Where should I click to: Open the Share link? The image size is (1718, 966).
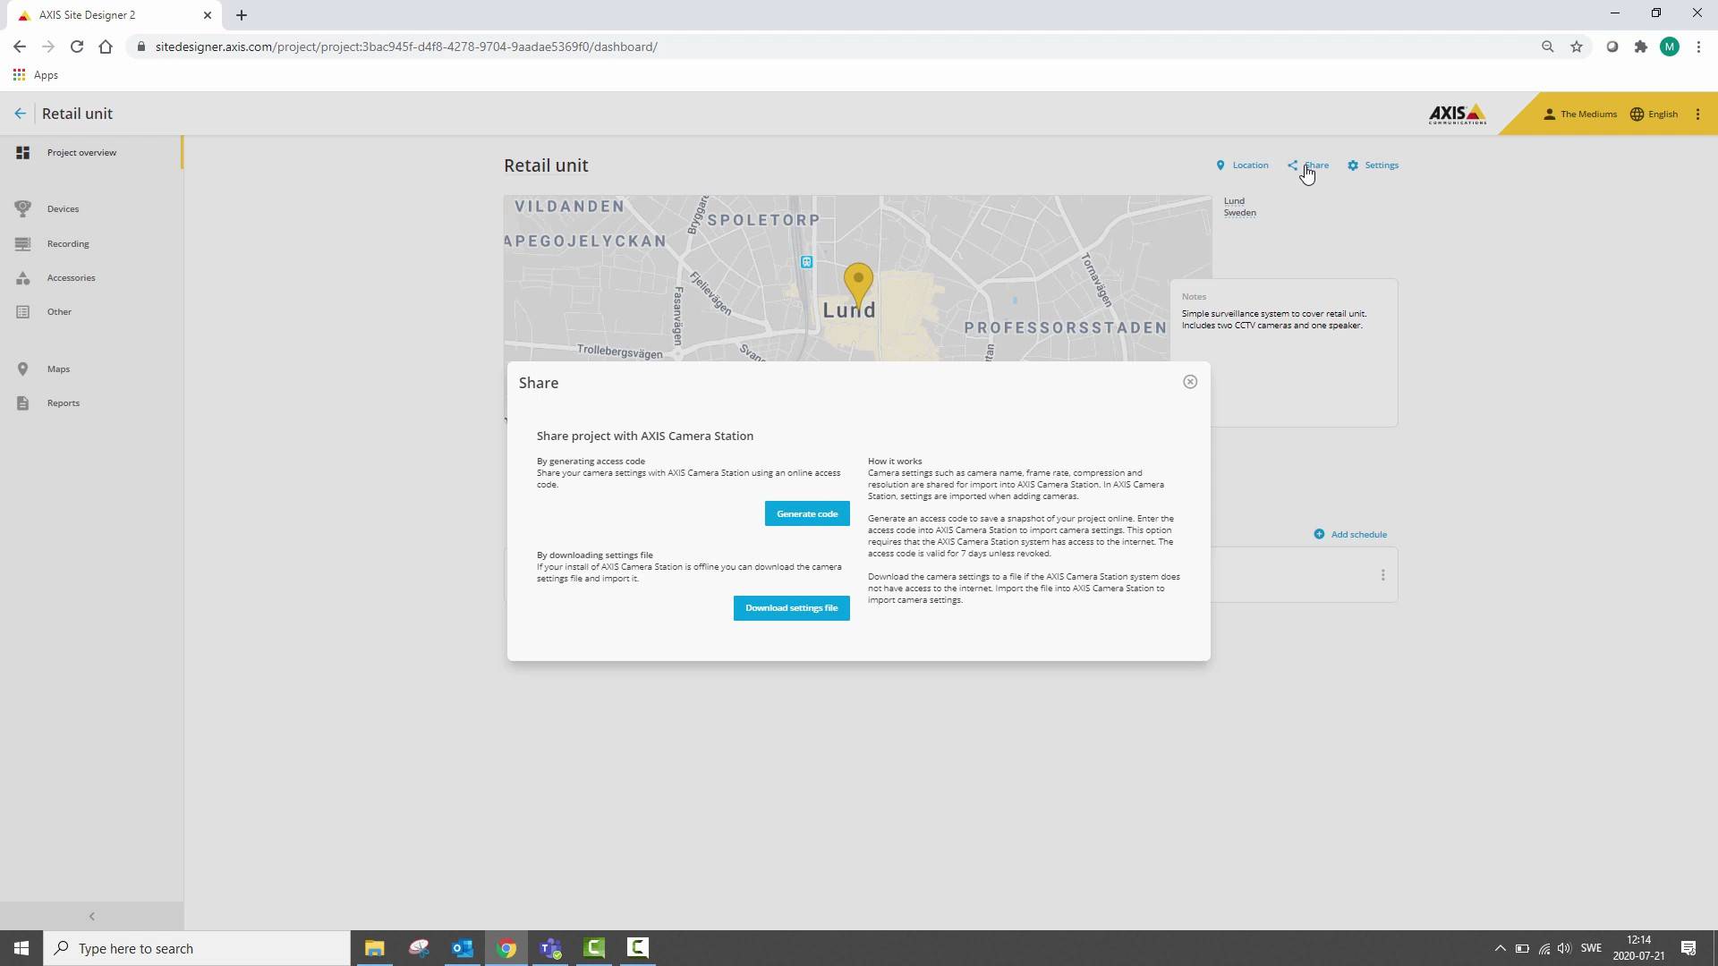pyautogui.click(x=1308, y=165)
